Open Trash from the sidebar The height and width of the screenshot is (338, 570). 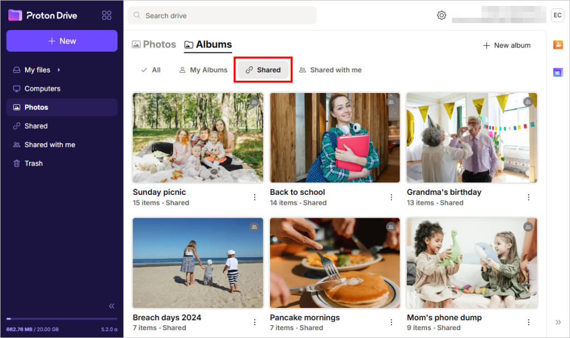[33, 163]
